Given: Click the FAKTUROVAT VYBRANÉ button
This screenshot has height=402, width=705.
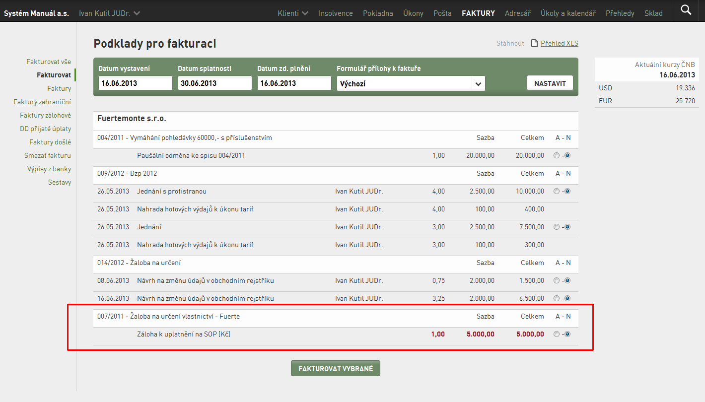Looking at the screenshot, I should (x=336, y=368).
